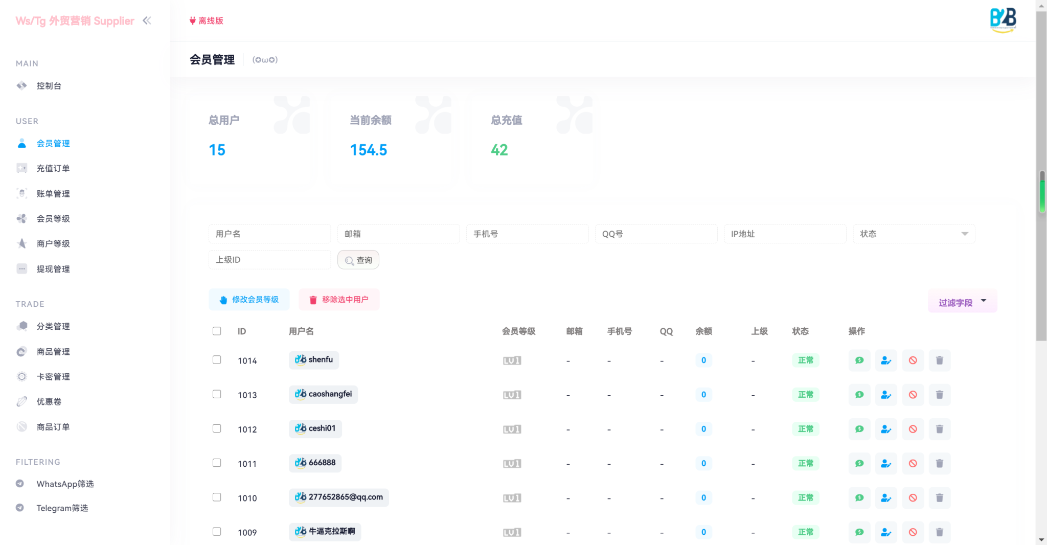Go to 充值订单 in sidebar
The image size is (1047, 545).
53,168
